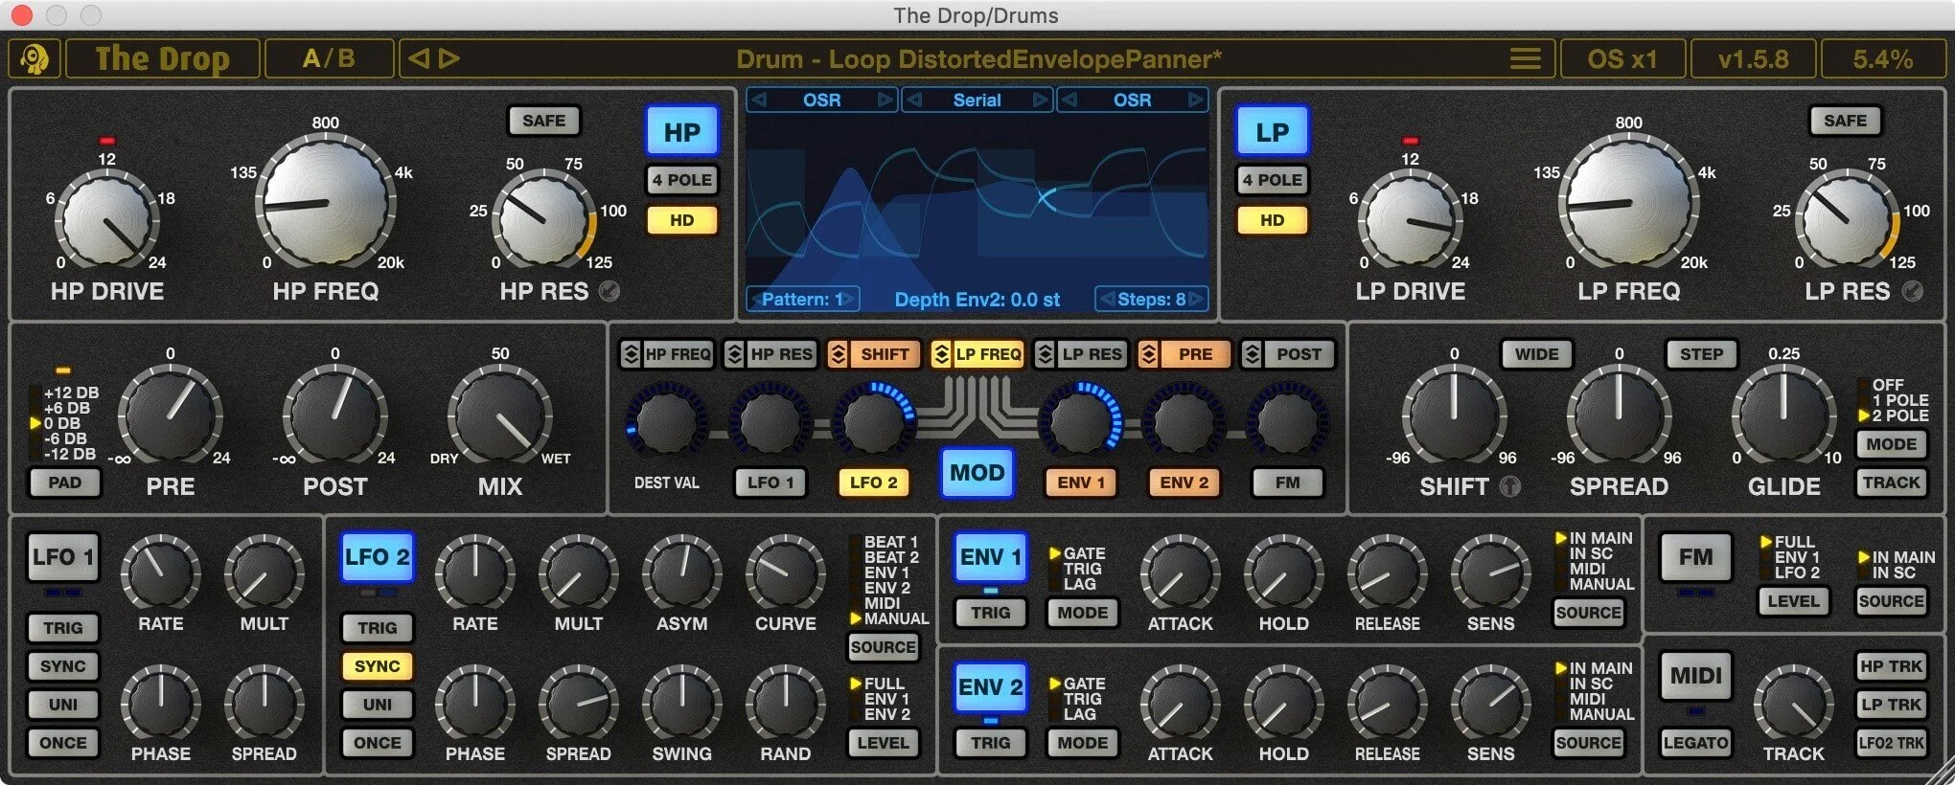Cycle ENV 2 SOURCE selector
The height and width of the screenshot is (785, 1955).
pyautogui.click(x=1588, y=743)
